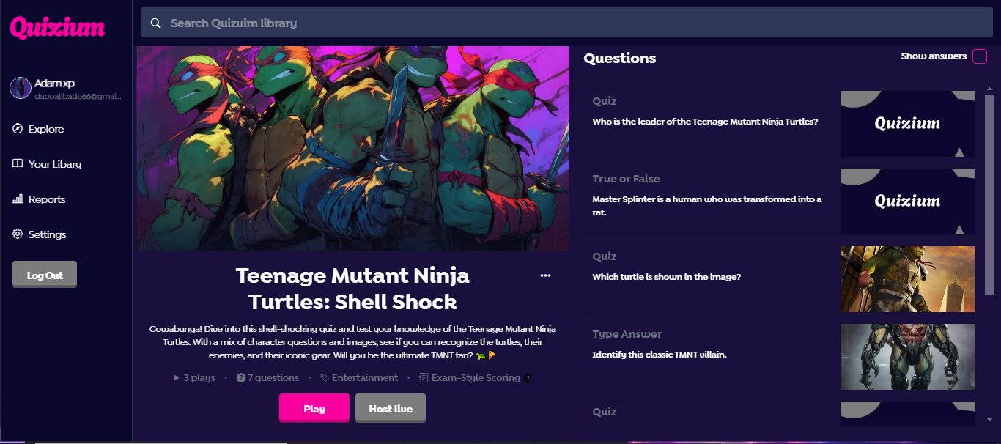Click the Explore compass icon
This screenshot has height=444, width=1001.
pos(18,129)
